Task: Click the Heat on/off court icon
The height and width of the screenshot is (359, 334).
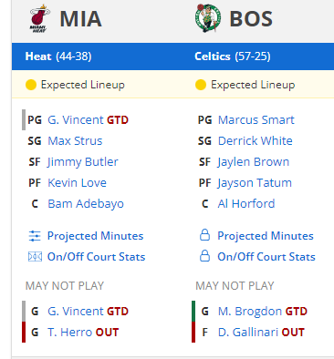Action: 35,257
